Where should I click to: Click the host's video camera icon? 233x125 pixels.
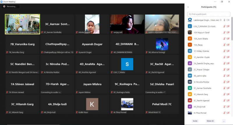tap(227, 20)
